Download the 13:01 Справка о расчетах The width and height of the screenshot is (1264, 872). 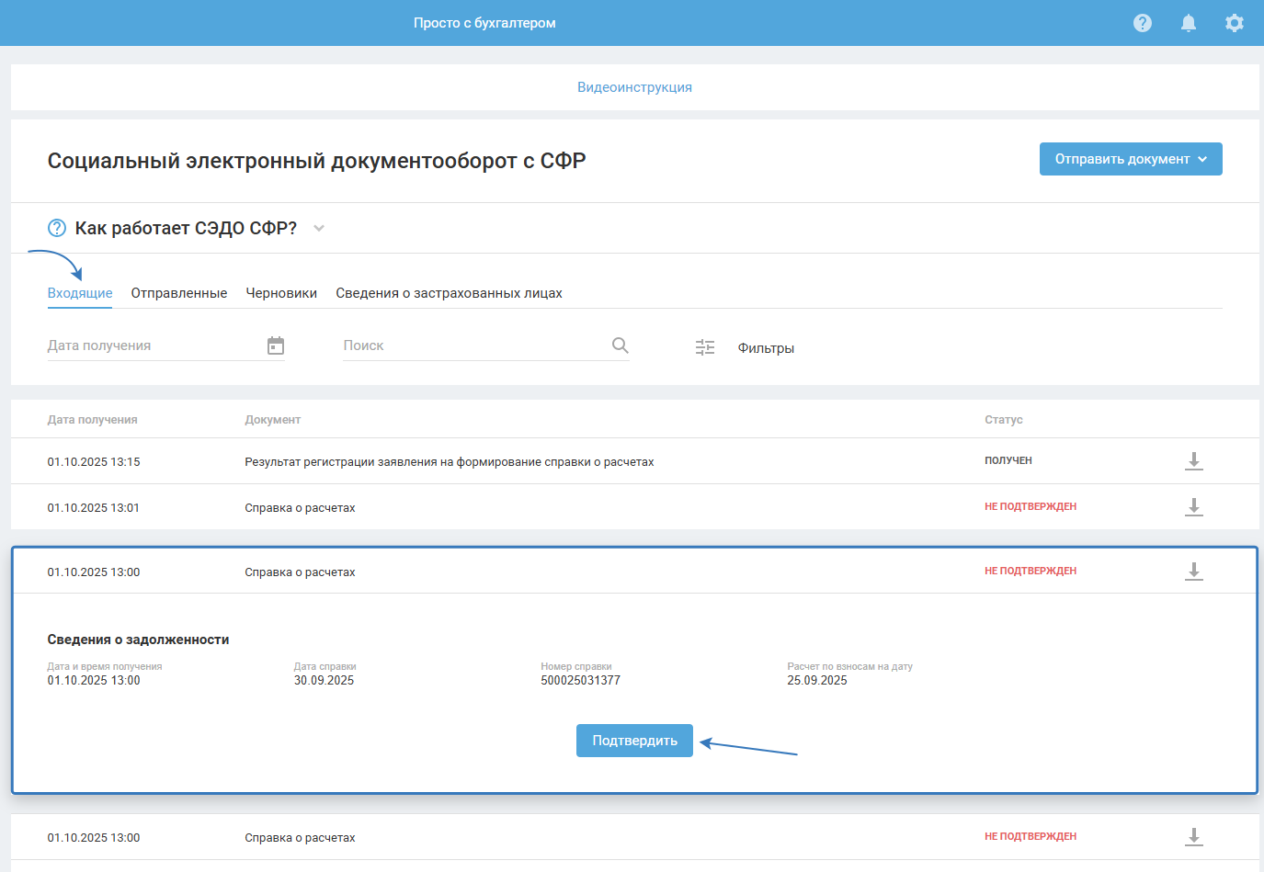click(x=1194, y=507)
